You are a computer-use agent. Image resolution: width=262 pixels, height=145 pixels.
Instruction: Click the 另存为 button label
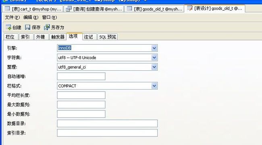[58, 27]
